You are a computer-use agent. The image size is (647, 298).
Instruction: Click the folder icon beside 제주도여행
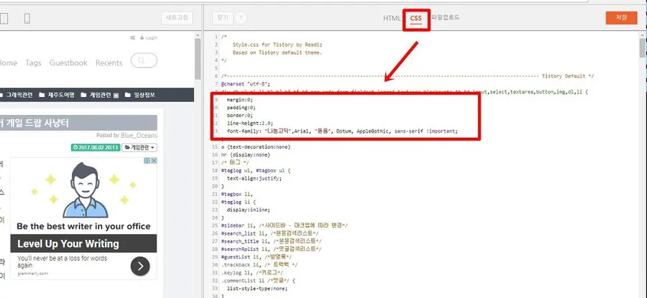click(42, 95)
